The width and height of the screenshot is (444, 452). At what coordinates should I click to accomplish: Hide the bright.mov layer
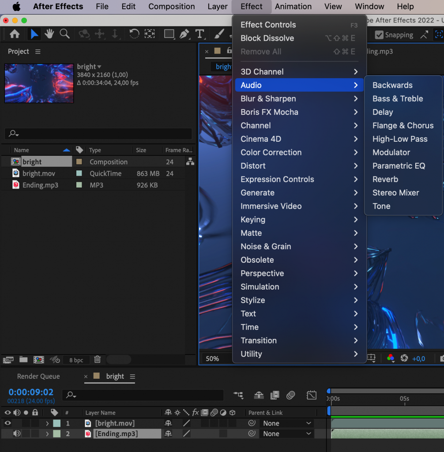tap(8, 423)
